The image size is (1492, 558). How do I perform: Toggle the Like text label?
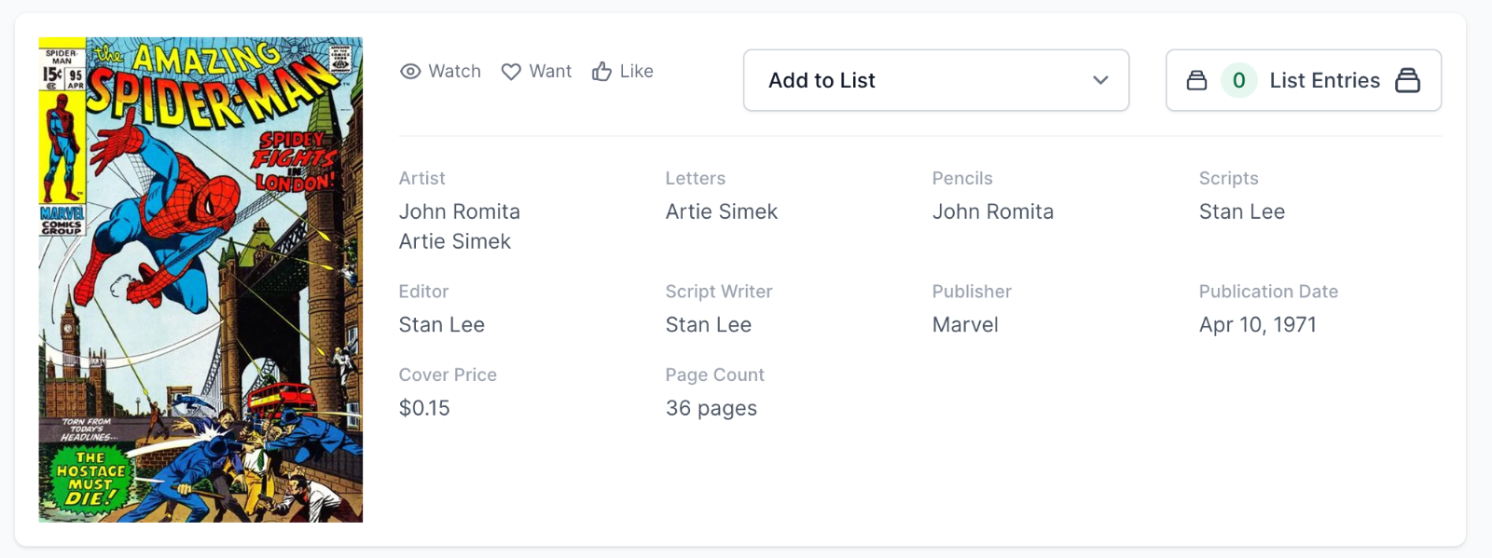636,72
